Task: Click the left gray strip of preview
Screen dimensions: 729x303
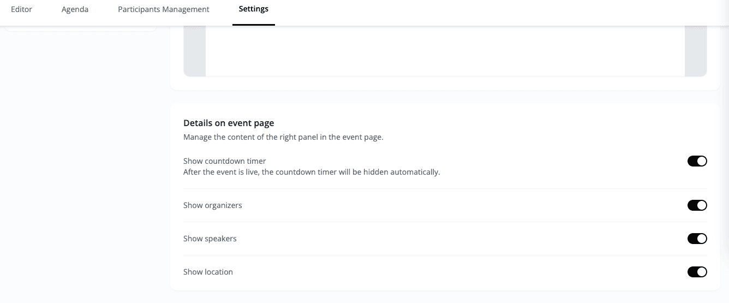Action: pos(194,51)
